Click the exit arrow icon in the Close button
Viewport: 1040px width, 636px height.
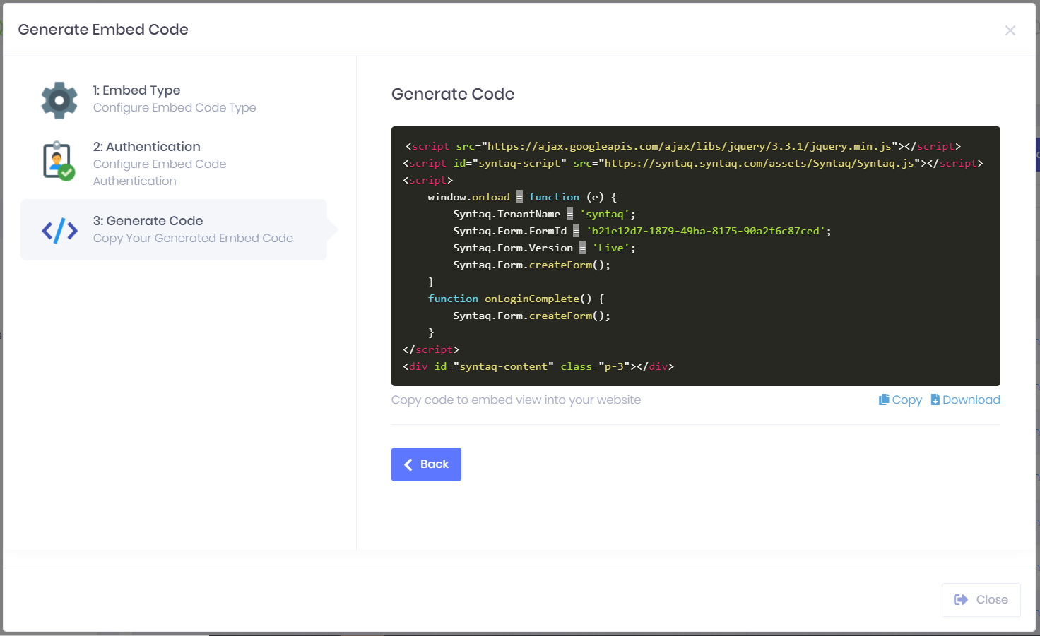[960, 599]
